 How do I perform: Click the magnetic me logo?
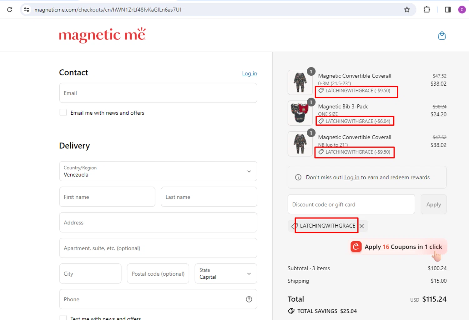click(102, 35)
